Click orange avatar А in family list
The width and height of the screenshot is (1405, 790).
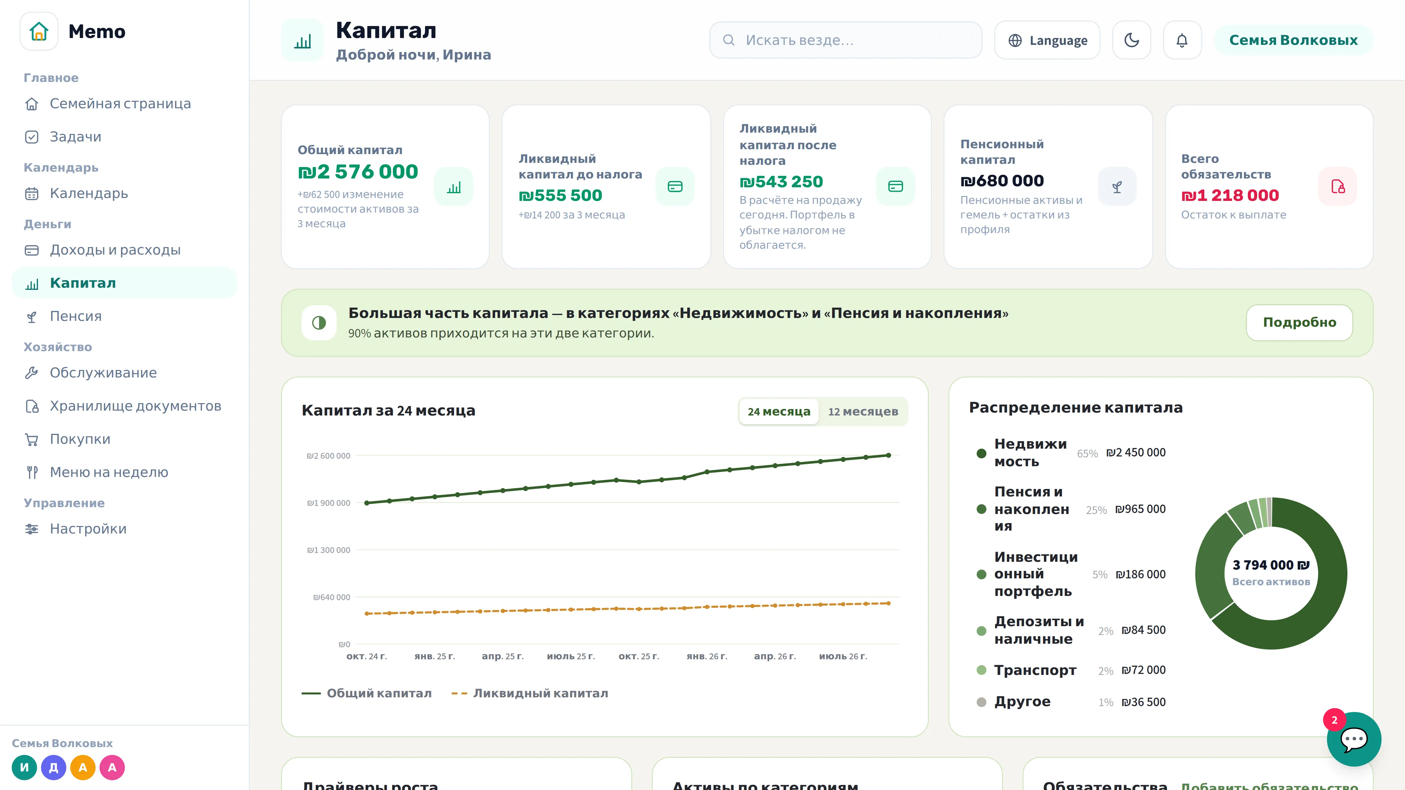click(83, 768)
